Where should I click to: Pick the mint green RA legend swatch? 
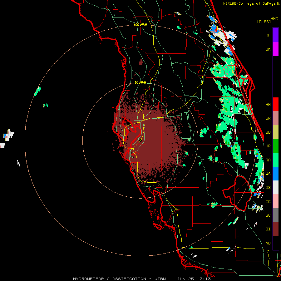pos(276,160)
